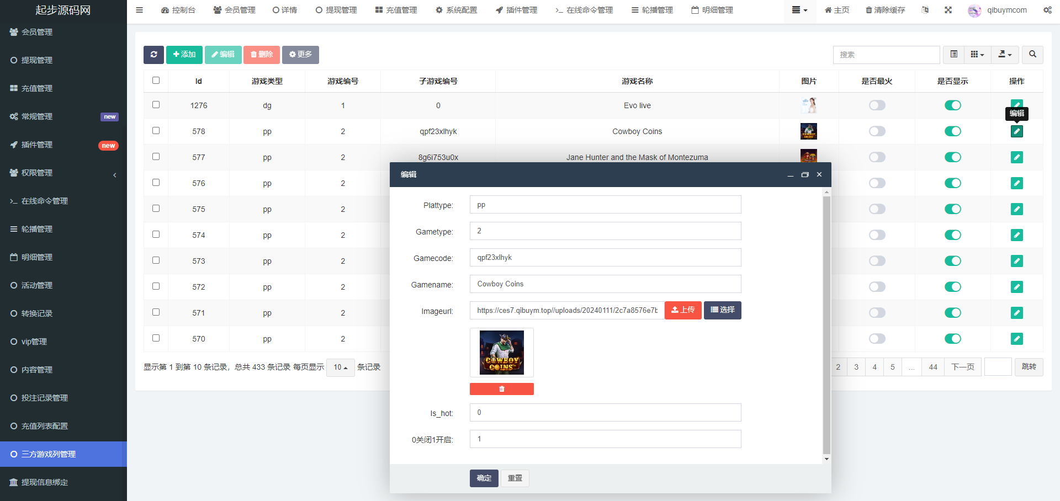Image resolution: width=1060 pixels, height=501 pixels.
Task: Select 三方游戏列管理 in the sidebar
Action: 63,454
